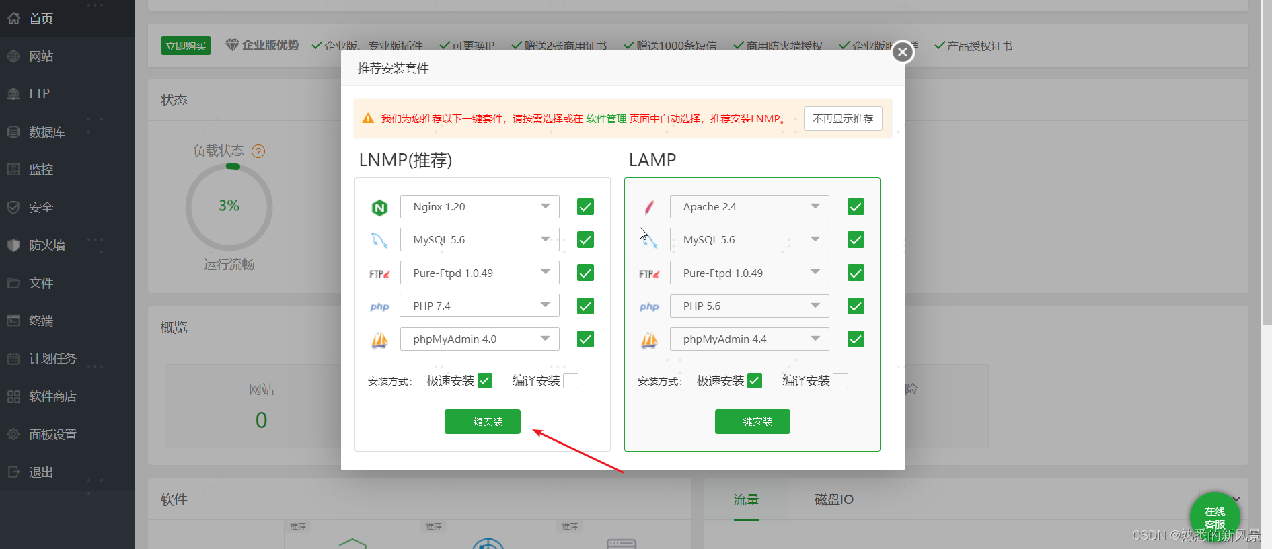Open the phpMyAdmin 4.4 version dropdown
1272x549 pixels.
pyautogui.click(x=749, y=339)
